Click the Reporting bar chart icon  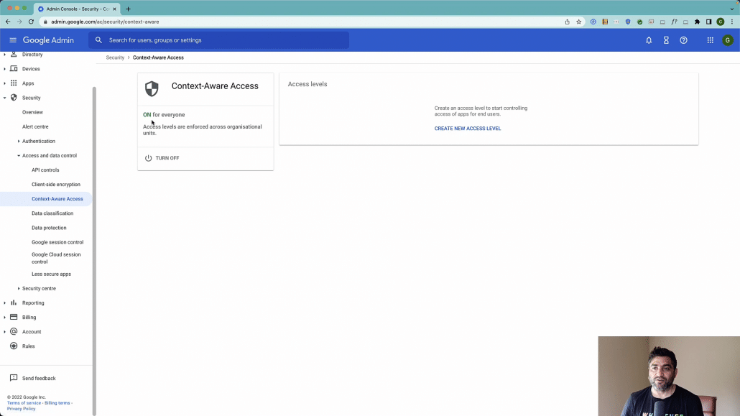(14, 302)
